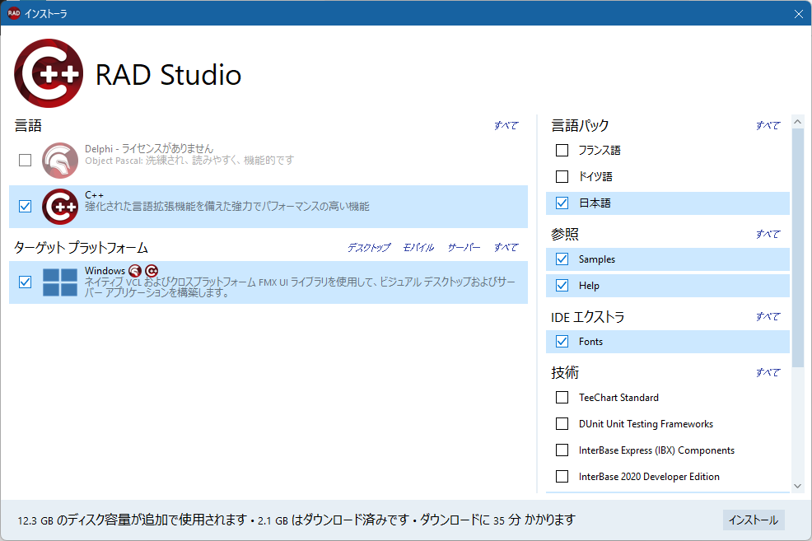Enable DUnit Unit Testing Frameworks checkbox
812x541 pixels.
point(562,423)
